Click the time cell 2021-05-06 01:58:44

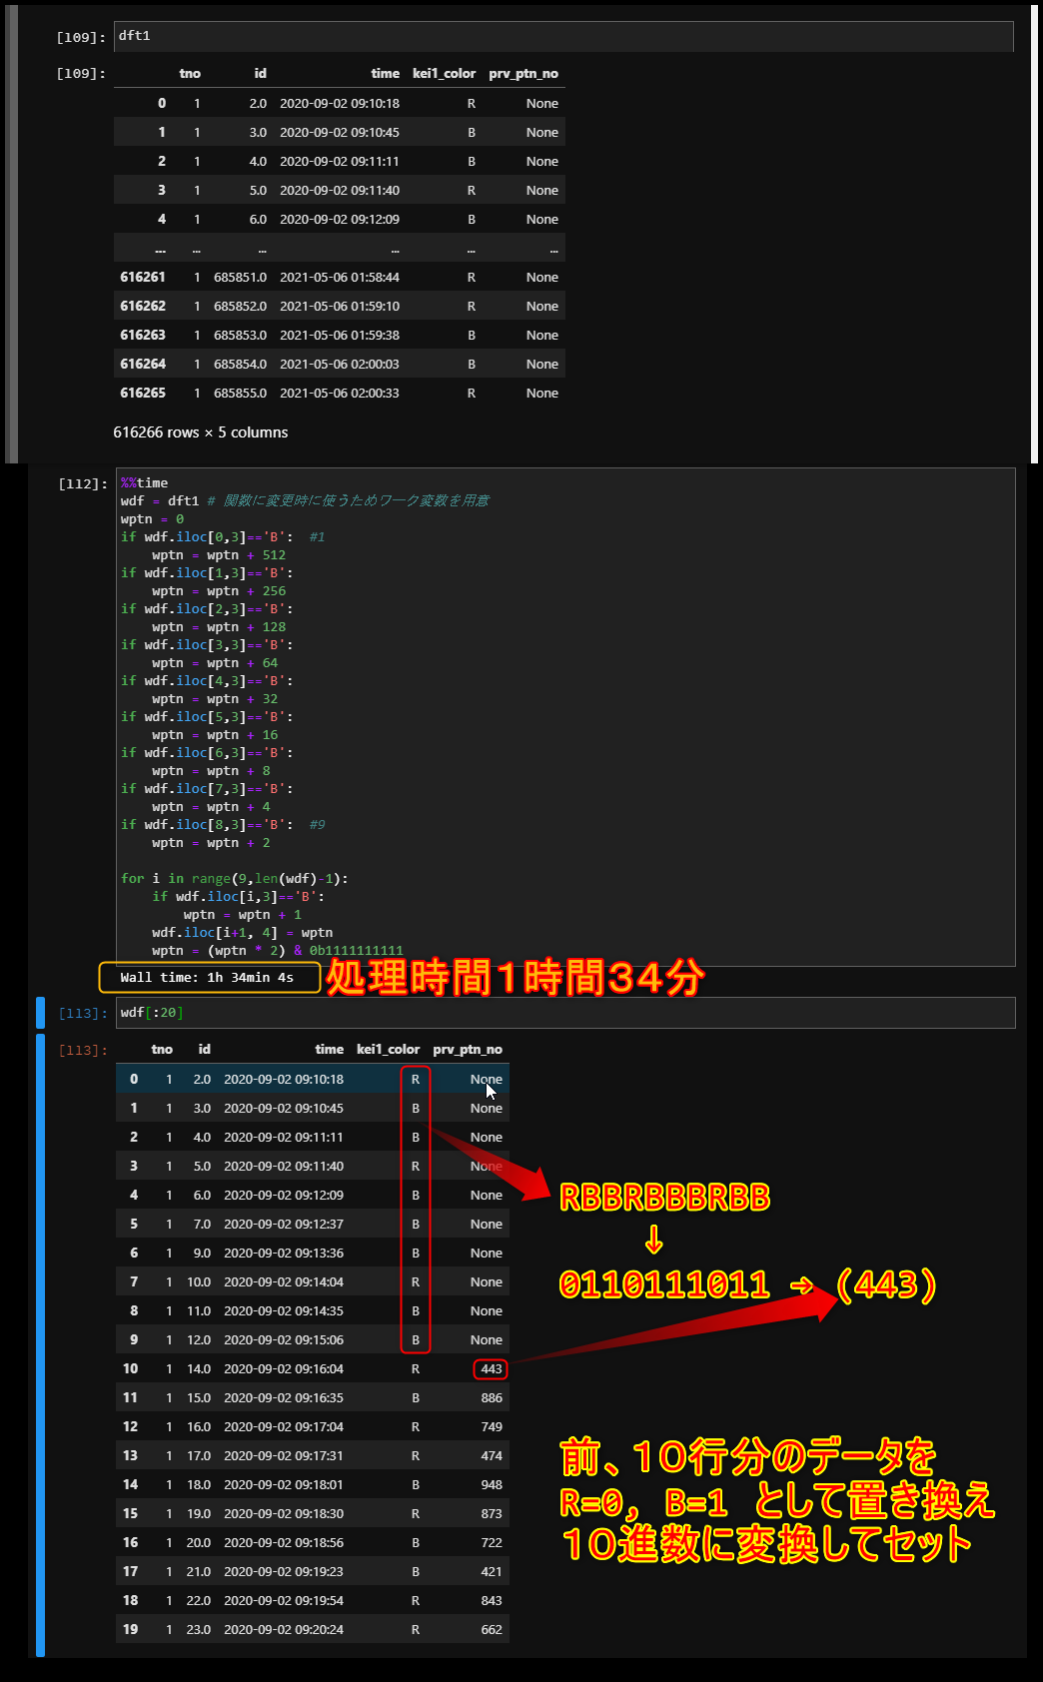click(340, 278)
